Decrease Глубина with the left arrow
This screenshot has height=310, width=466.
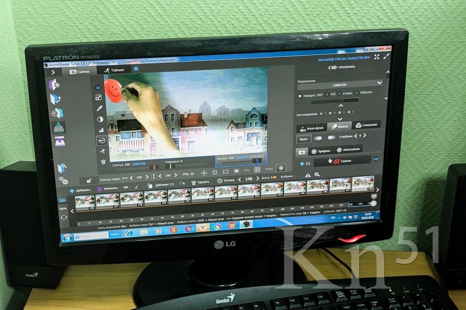[355, 136]
